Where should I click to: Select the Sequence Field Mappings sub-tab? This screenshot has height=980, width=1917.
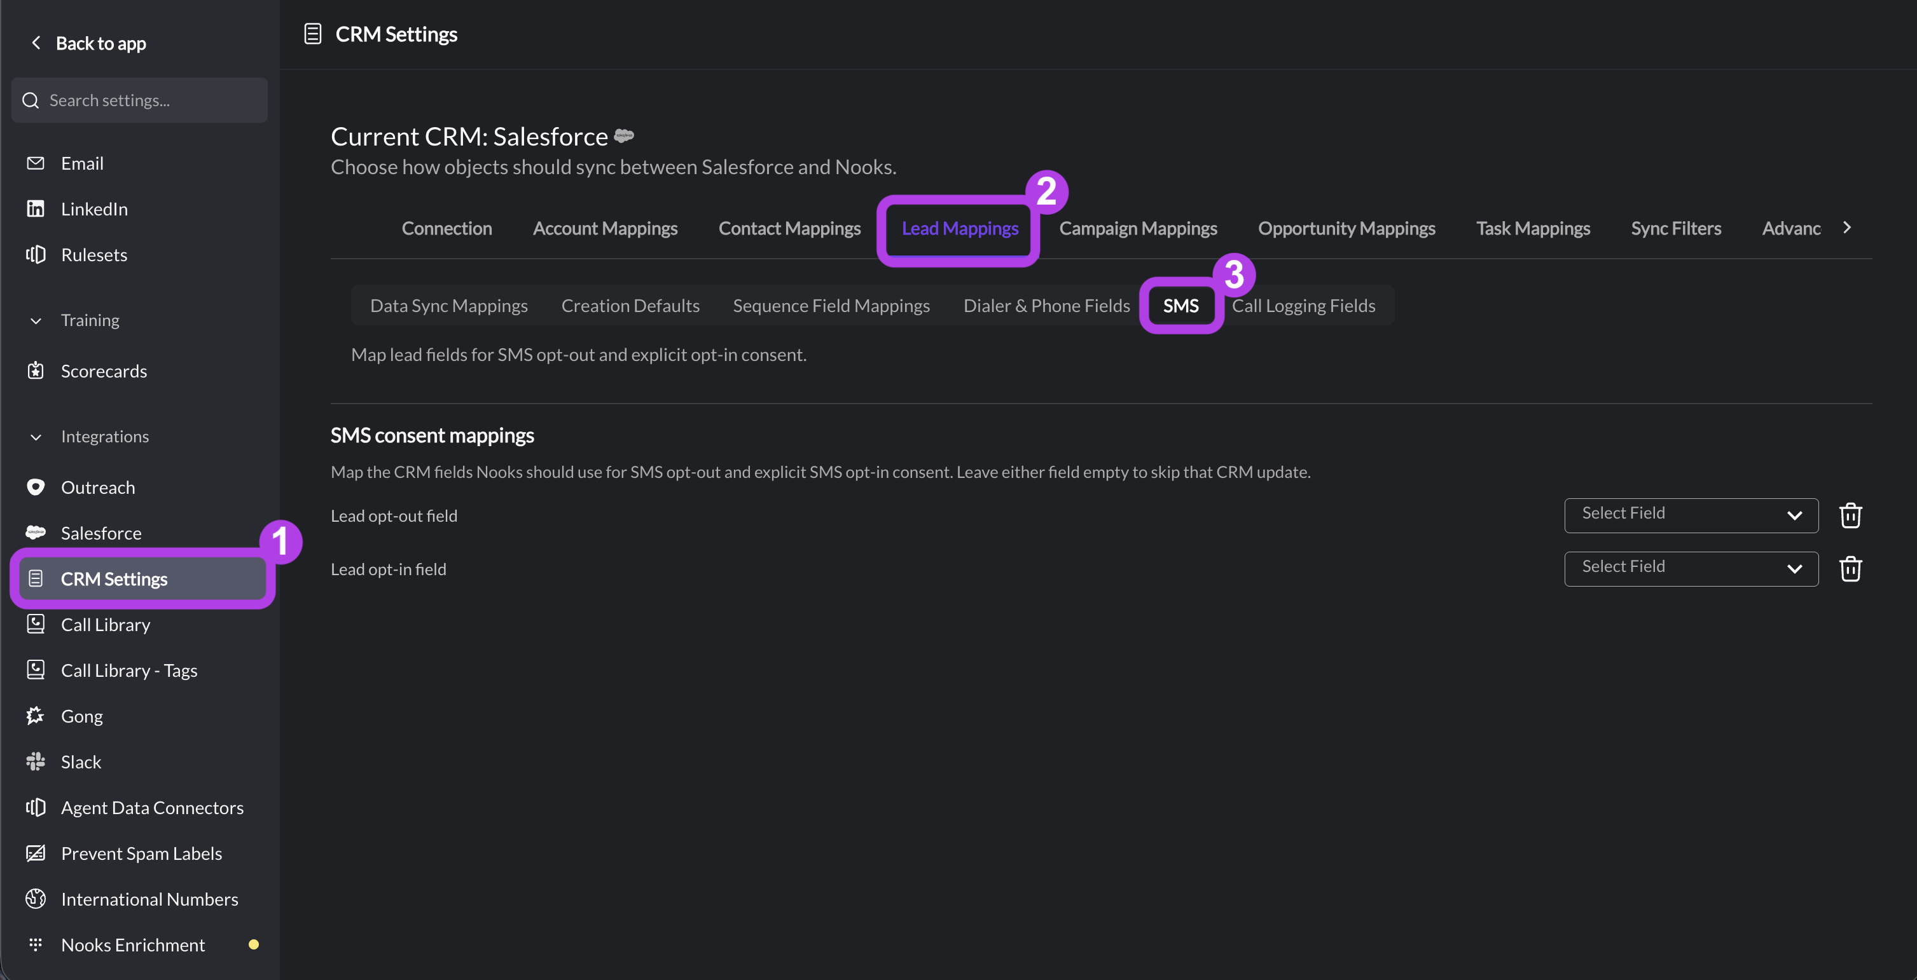(831, 306)
